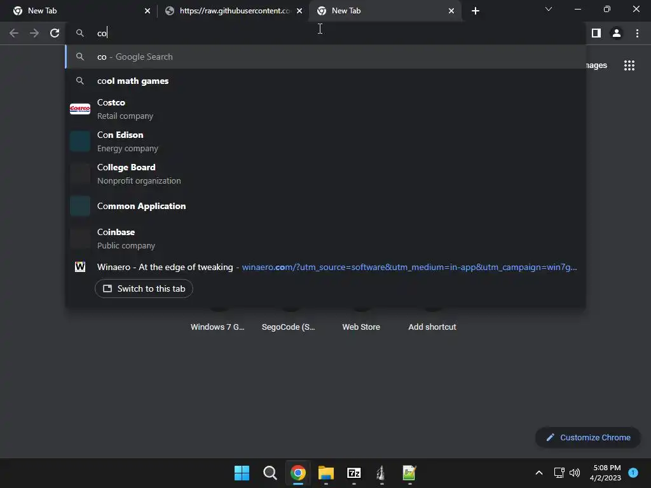Open the Chrome profile avatar icon
The image size is (651, 488).
[617, 33]
